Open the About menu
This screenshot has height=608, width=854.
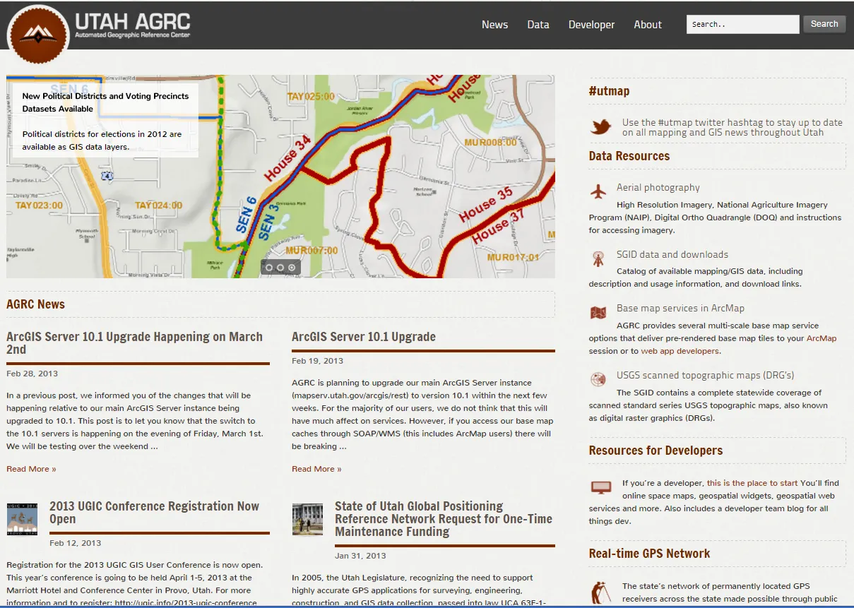647,24
